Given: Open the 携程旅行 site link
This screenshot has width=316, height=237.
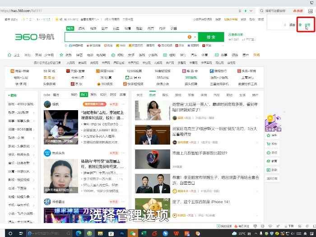Looking at the screenshot, I should click(218, 71).
